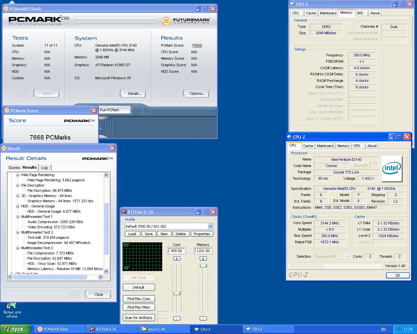Open the PCMark05 Basic taskbar button
The height and width of the screenshot is (334, 417).
coord(60,329)
